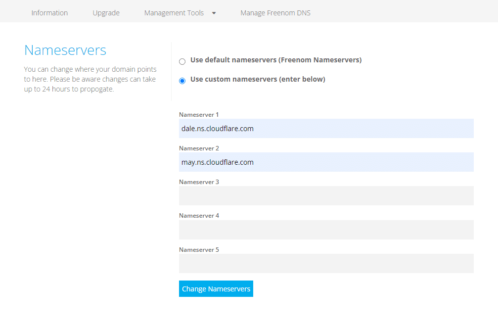Focus the Nameserver 2 field with may.ns.cloudflare.com
The width and height of the screenshot is (498, 330).
pos(326,162)
